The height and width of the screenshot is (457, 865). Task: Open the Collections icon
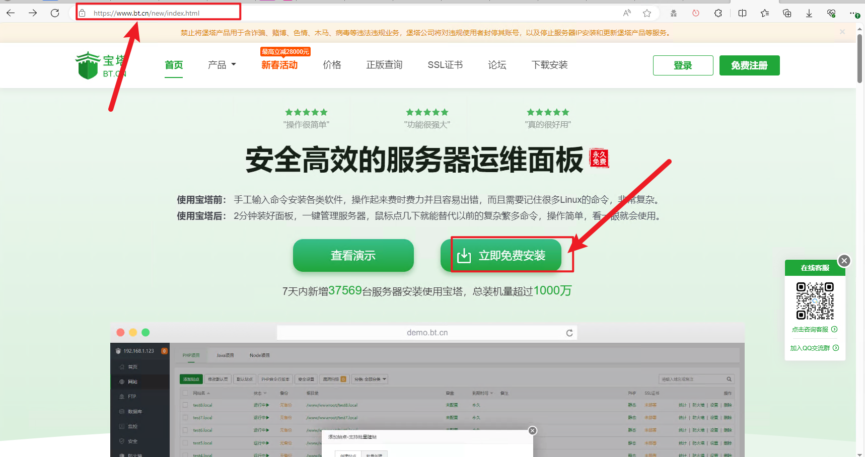coord(787,13)
